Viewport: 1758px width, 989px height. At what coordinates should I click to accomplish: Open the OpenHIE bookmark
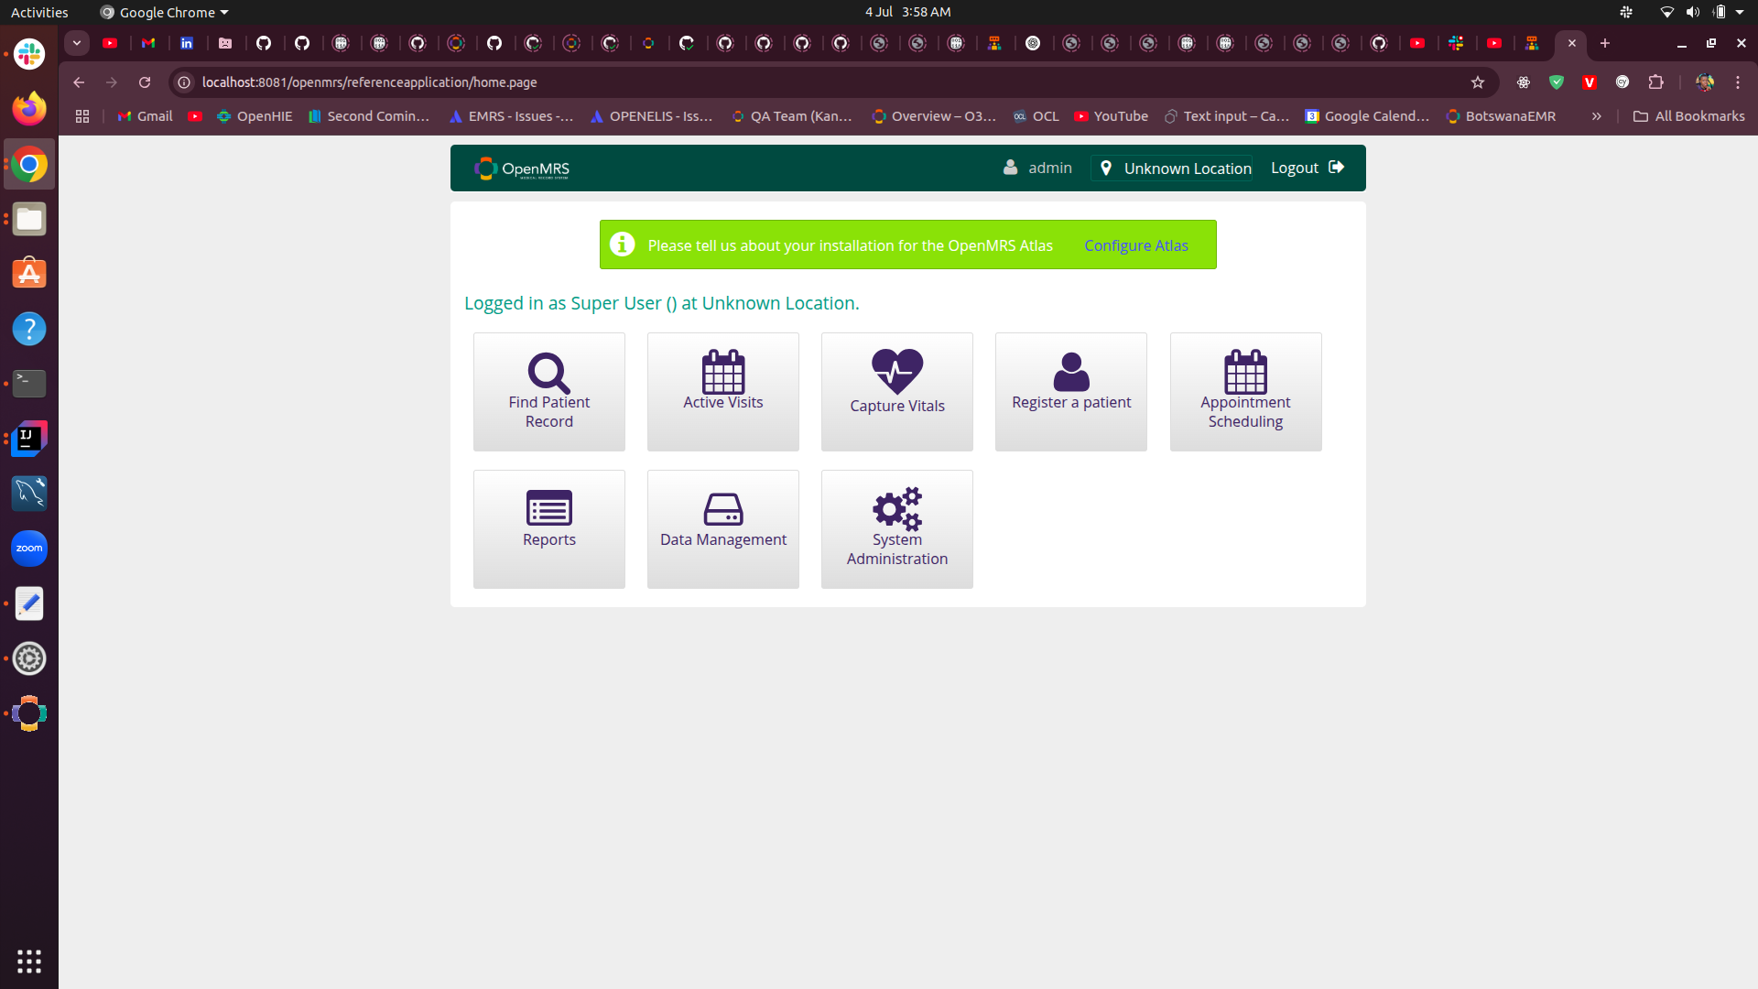255,116
